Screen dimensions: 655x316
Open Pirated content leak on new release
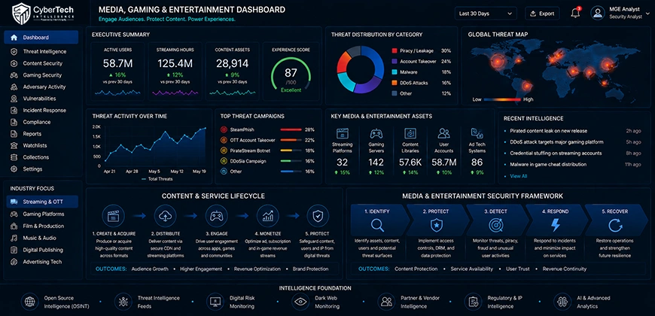(549, 131)
